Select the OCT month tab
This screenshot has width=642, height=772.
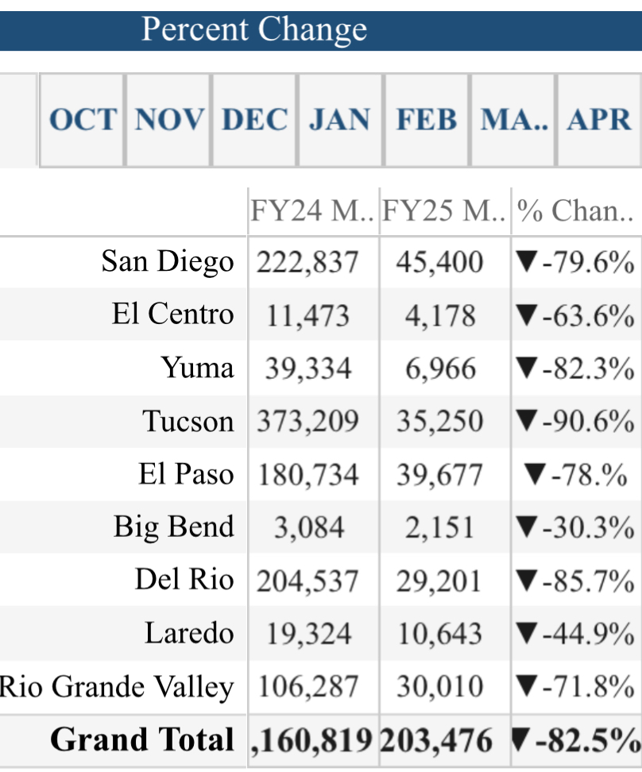pyautogui.click(x=82, y=120)
